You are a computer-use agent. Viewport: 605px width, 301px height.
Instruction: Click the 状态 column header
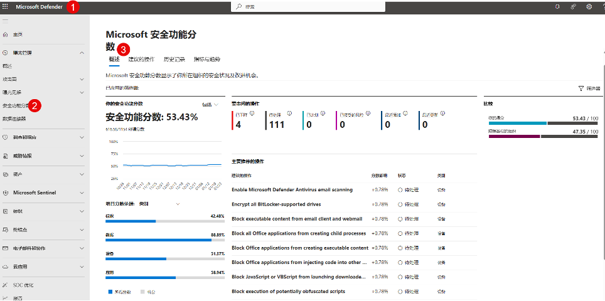tap(401, 176)
